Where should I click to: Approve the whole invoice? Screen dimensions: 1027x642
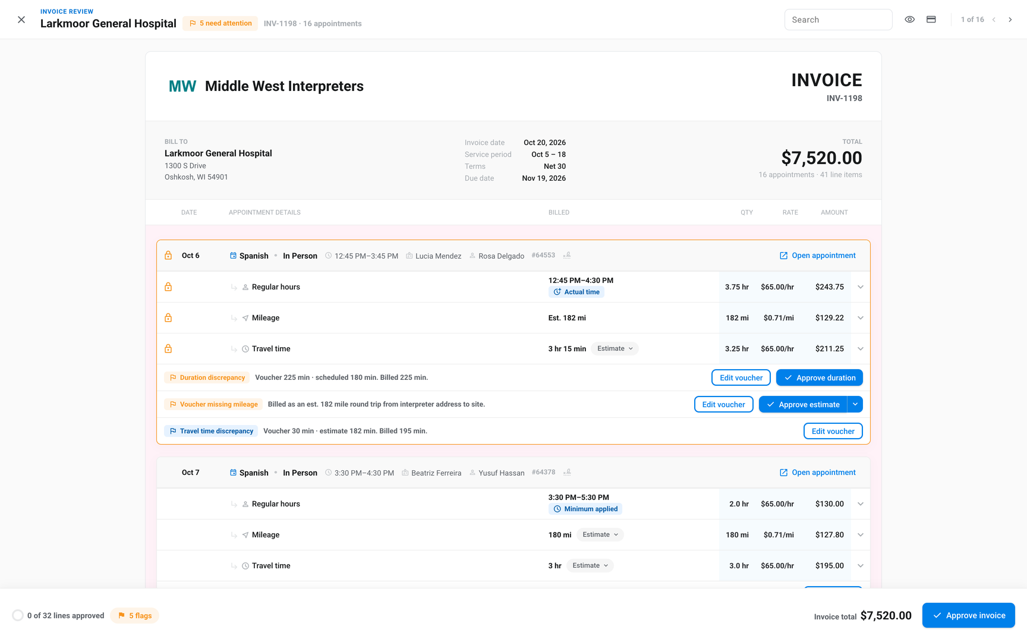(x=969, y=615)
